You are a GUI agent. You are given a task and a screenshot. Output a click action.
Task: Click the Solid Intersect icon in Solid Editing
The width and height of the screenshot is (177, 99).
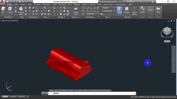tap(30, 14)
